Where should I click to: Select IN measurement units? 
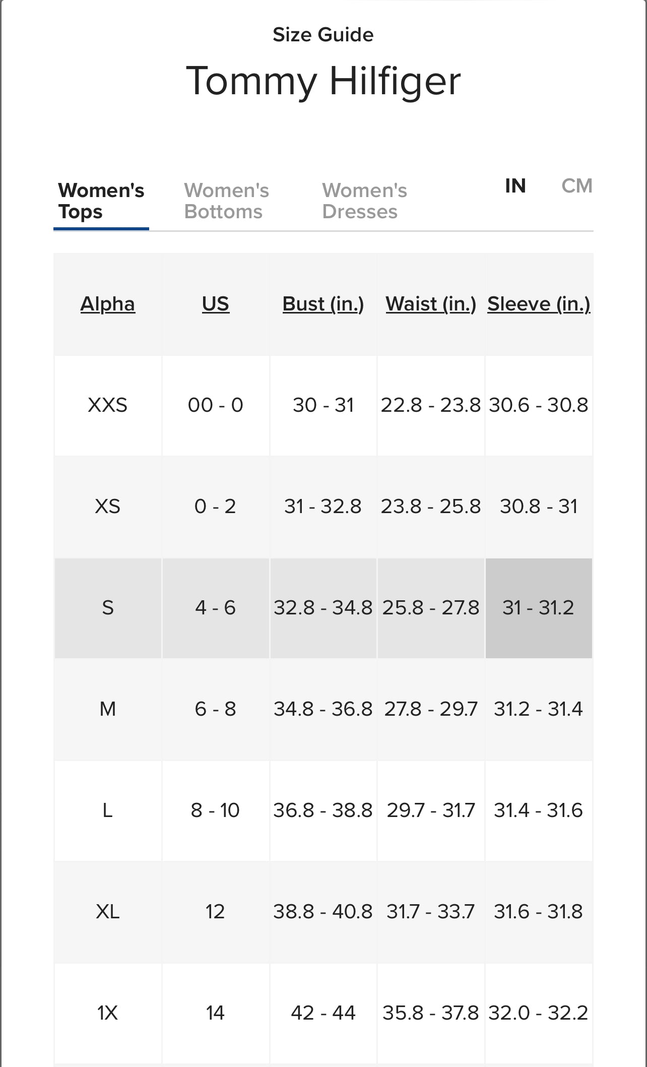(x=515, y=186)
